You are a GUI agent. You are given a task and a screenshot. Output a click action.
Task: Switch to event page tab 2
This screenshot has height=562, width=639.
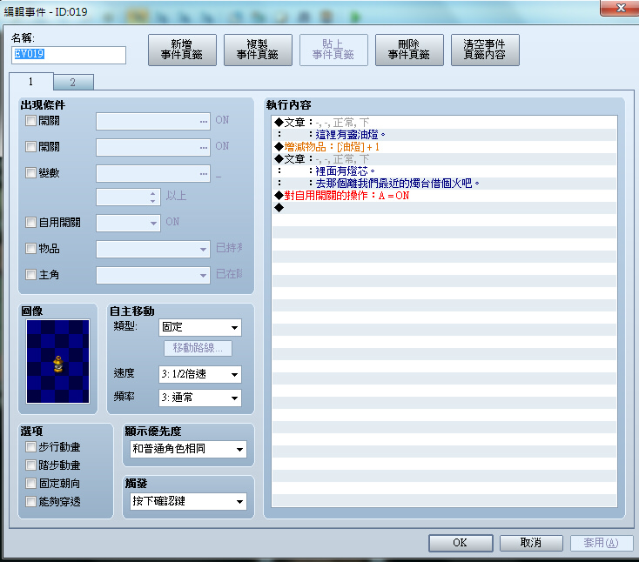[73, 83]
